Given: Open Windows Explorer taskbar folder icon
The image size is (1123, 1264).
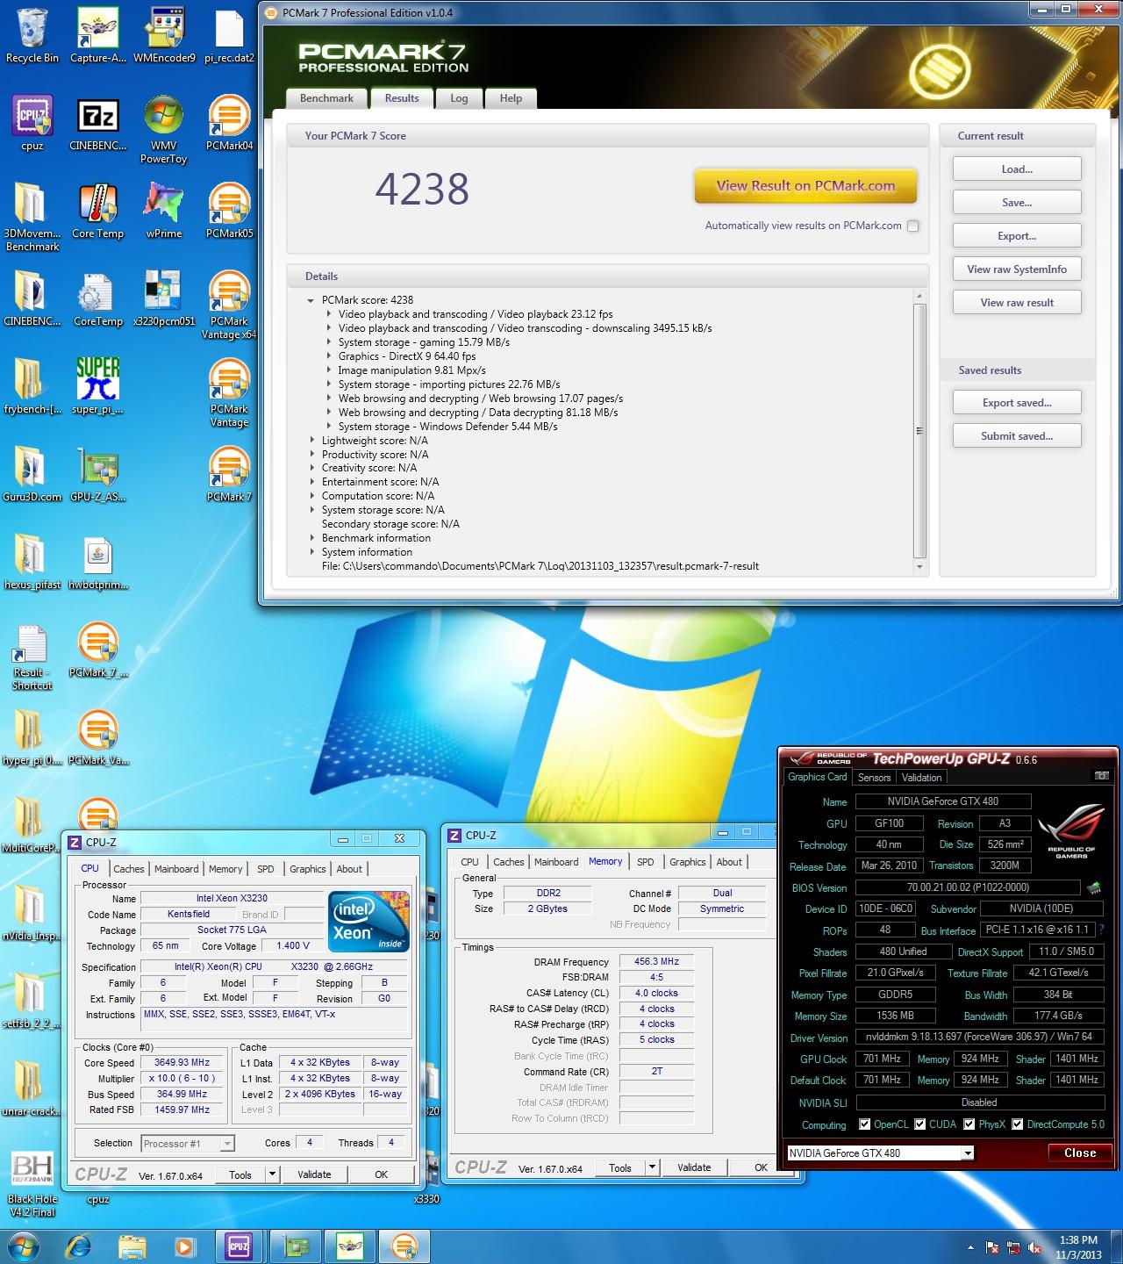Looking at the screenshot, I should coord(132,1246).
